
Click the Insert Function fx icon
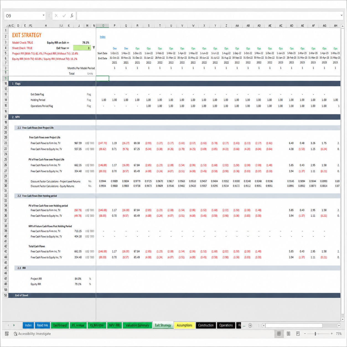[72, 16]
